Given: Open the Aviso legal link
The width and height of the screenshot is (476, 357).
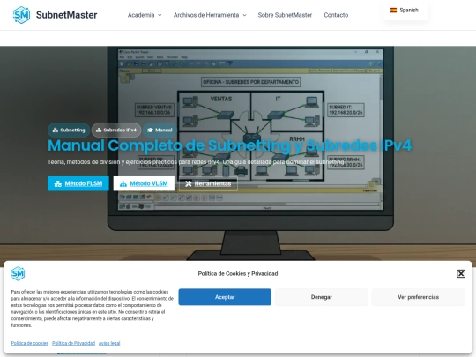Looking at the screenshot, I should pyautogui.click(x=109, y=343).
